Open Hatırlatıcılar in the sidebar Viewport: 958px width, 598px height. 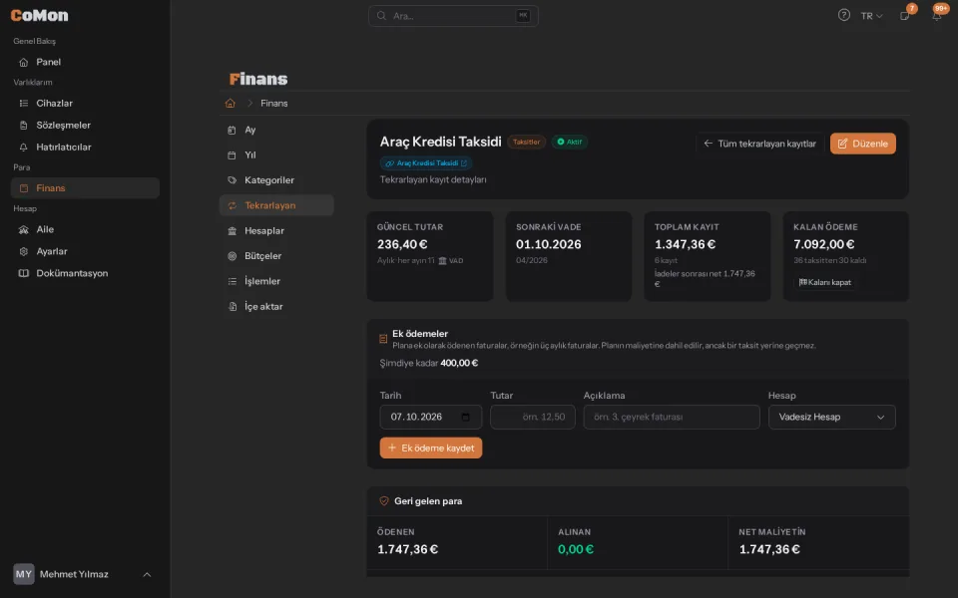point(85,148)
